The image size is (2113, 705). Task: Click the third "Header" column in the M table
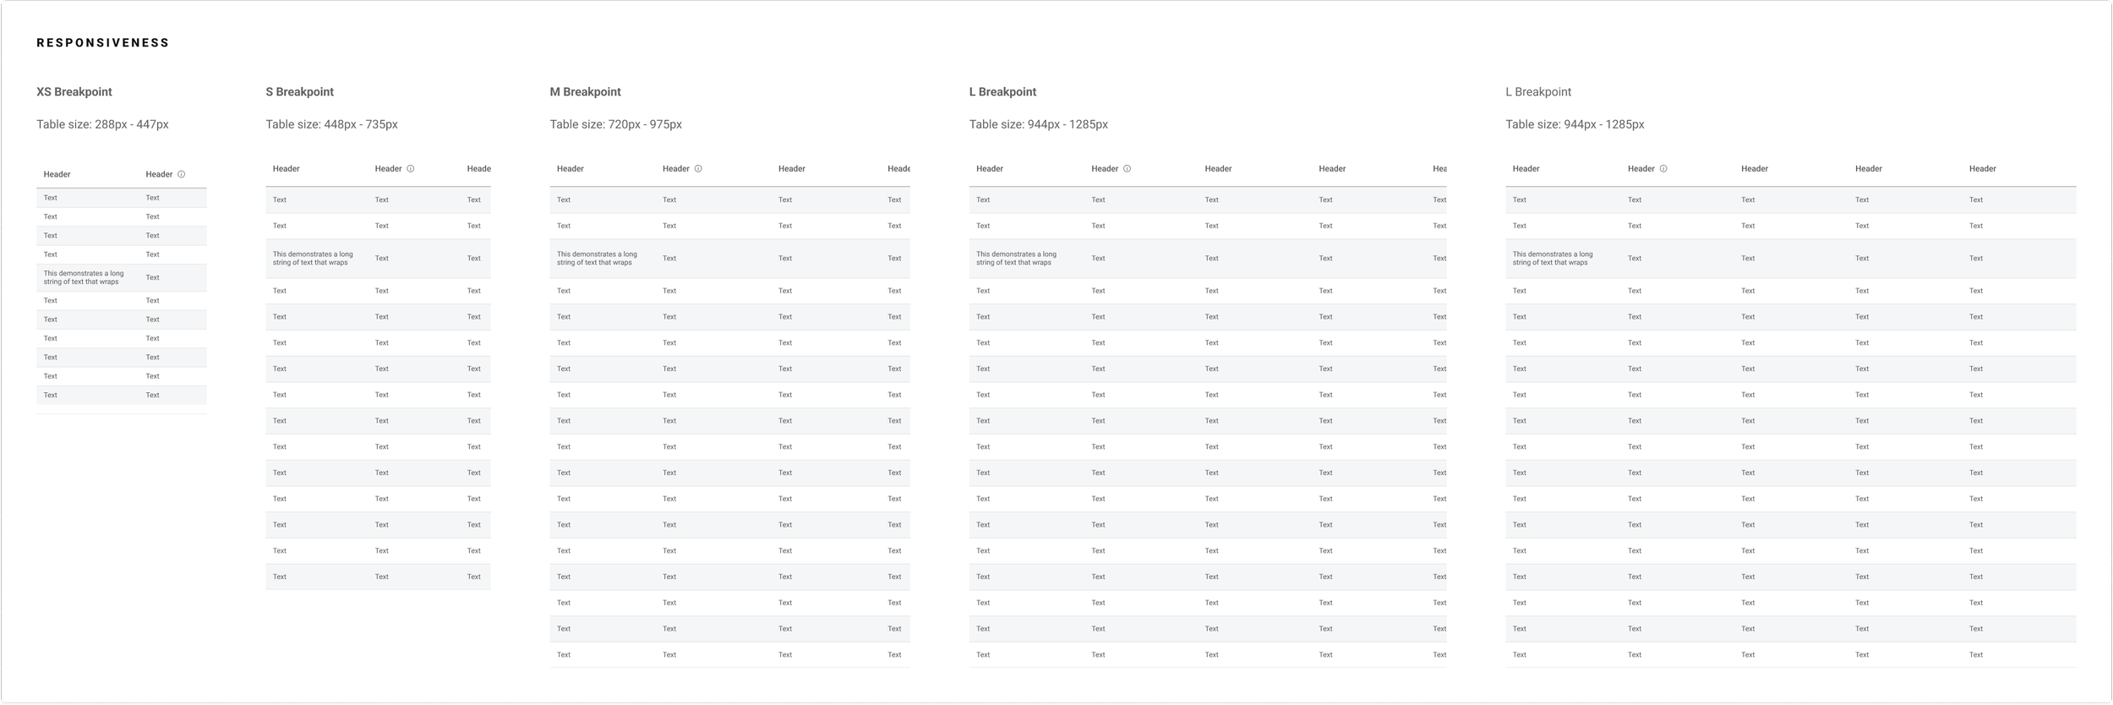click(x=791, y=169)
